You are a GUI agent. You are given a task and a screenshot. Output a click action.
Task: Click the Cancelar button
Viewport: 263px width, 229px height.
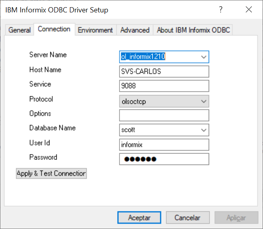188,217
